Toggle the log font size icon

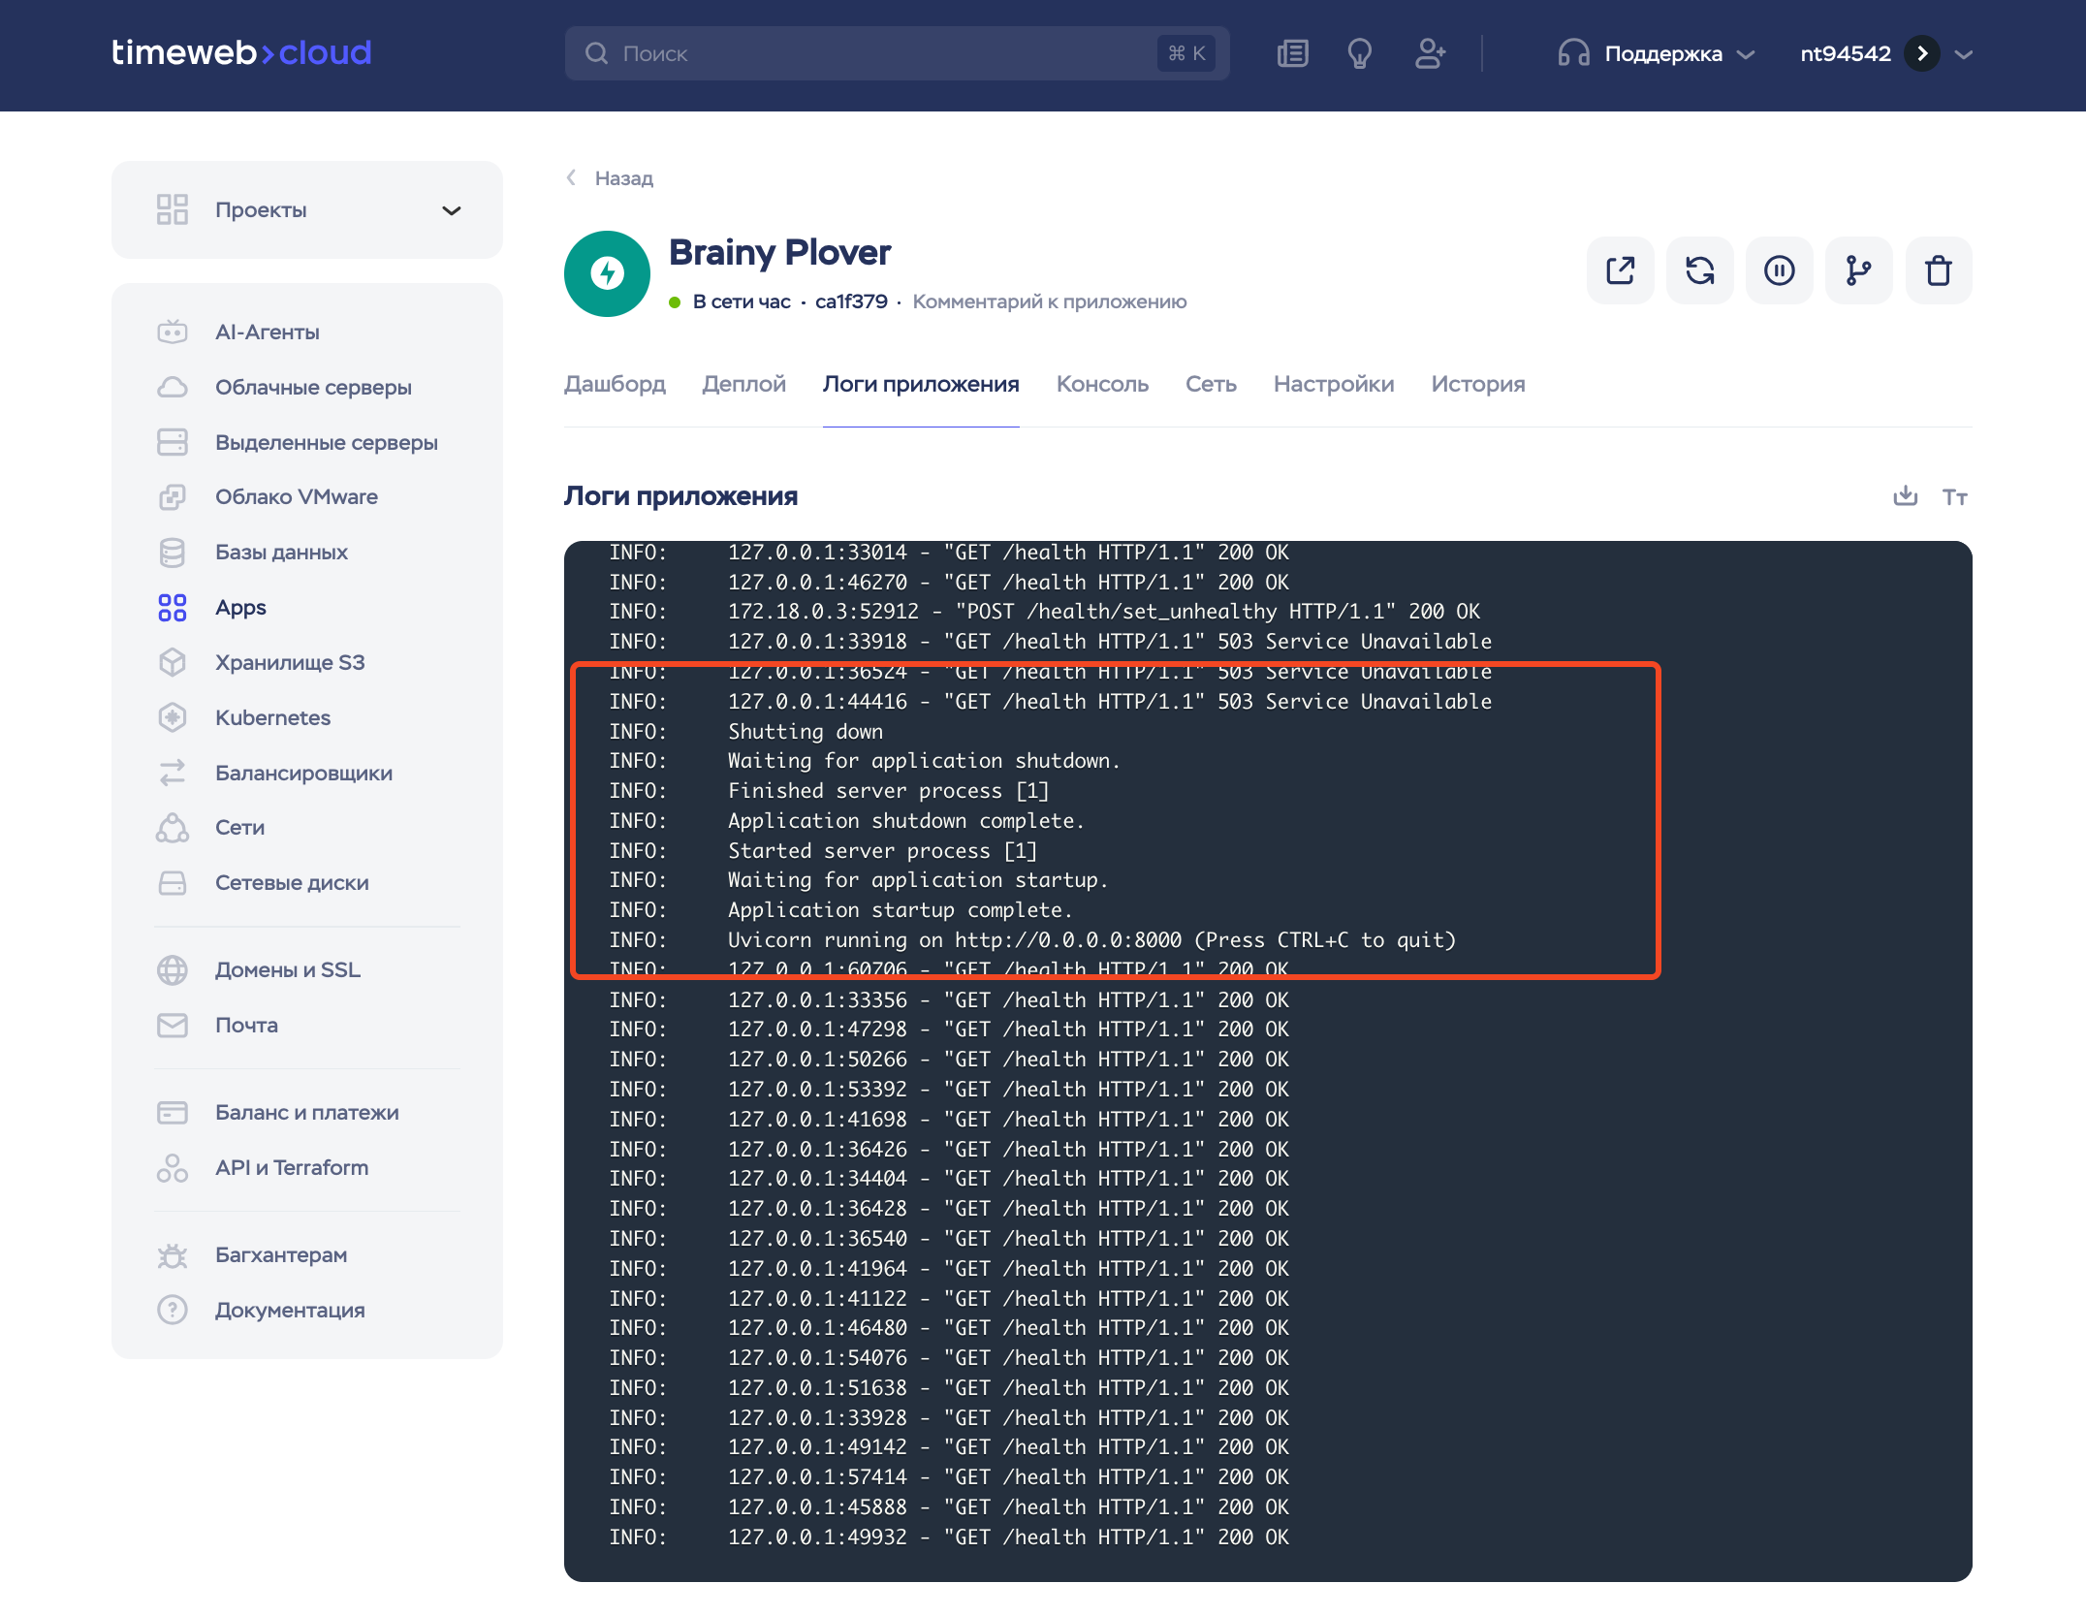tap(1954, 497)
